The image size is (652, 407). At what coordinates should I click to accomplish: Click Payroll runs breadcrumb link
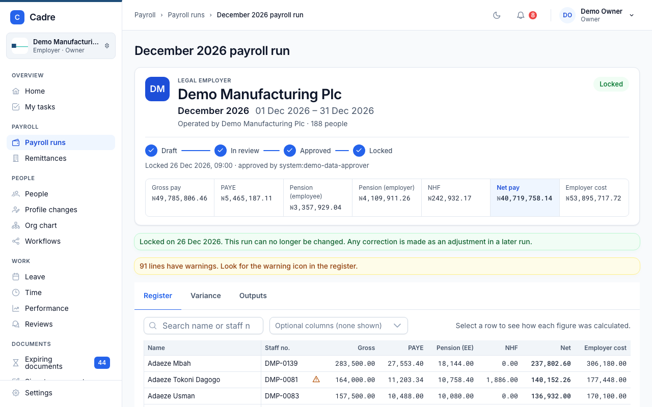[x=186, y=15]
